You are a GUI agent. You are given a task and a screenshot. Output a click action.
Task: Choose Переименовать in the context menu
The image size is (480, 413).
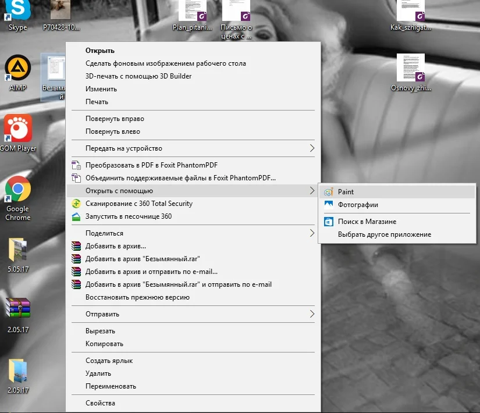coord(193,387)
